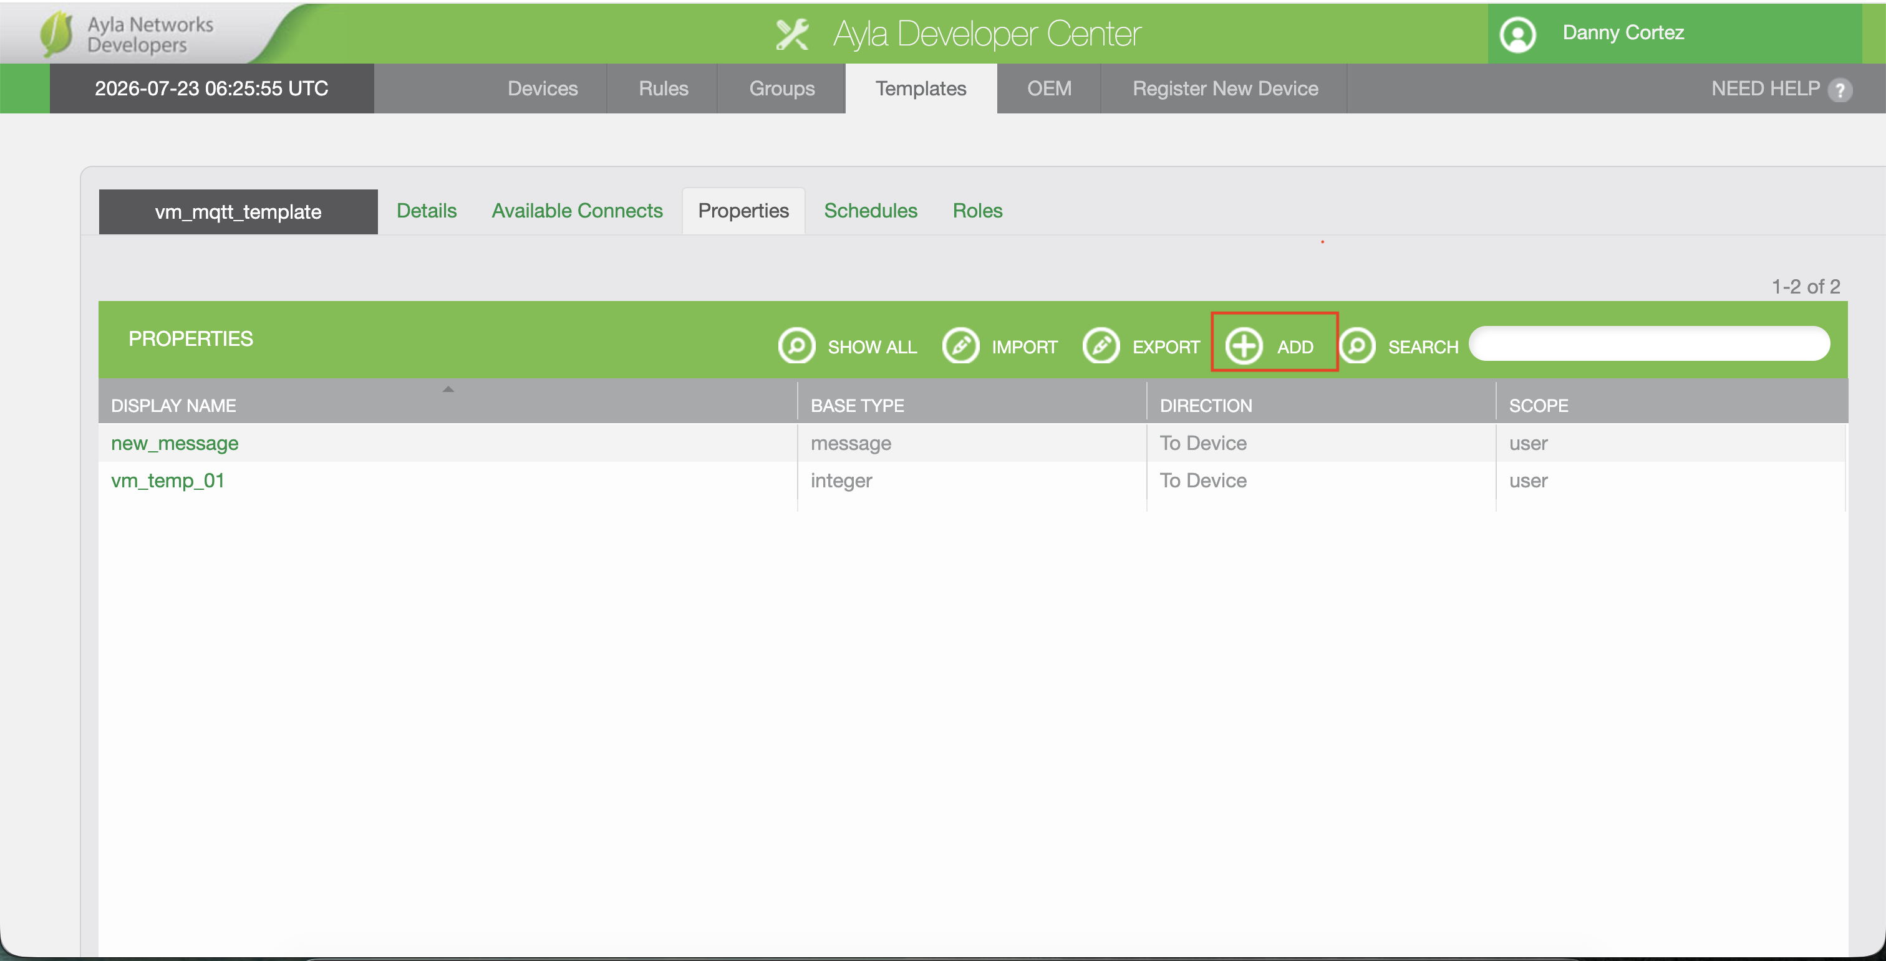Viewport: 1886px width, 961px height.
Task: Click the user avatar icon
Action: coord(1518,34)
